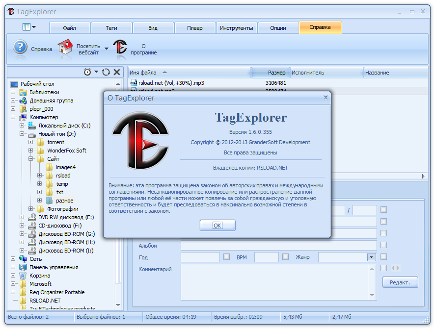Click the Компьютер icon in the tree

click(x=23, y=117)
